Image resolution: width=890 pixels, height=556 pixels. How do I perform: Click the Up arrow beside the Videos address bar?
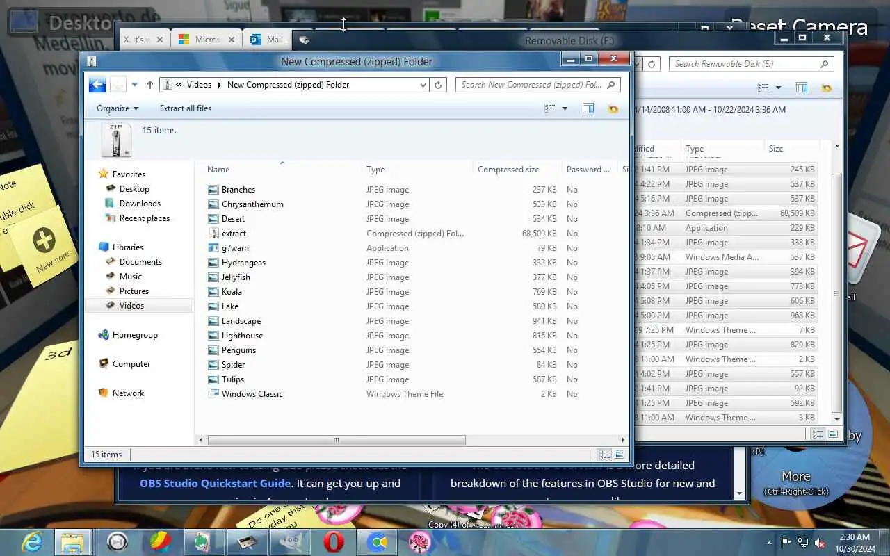click(150, 85)
